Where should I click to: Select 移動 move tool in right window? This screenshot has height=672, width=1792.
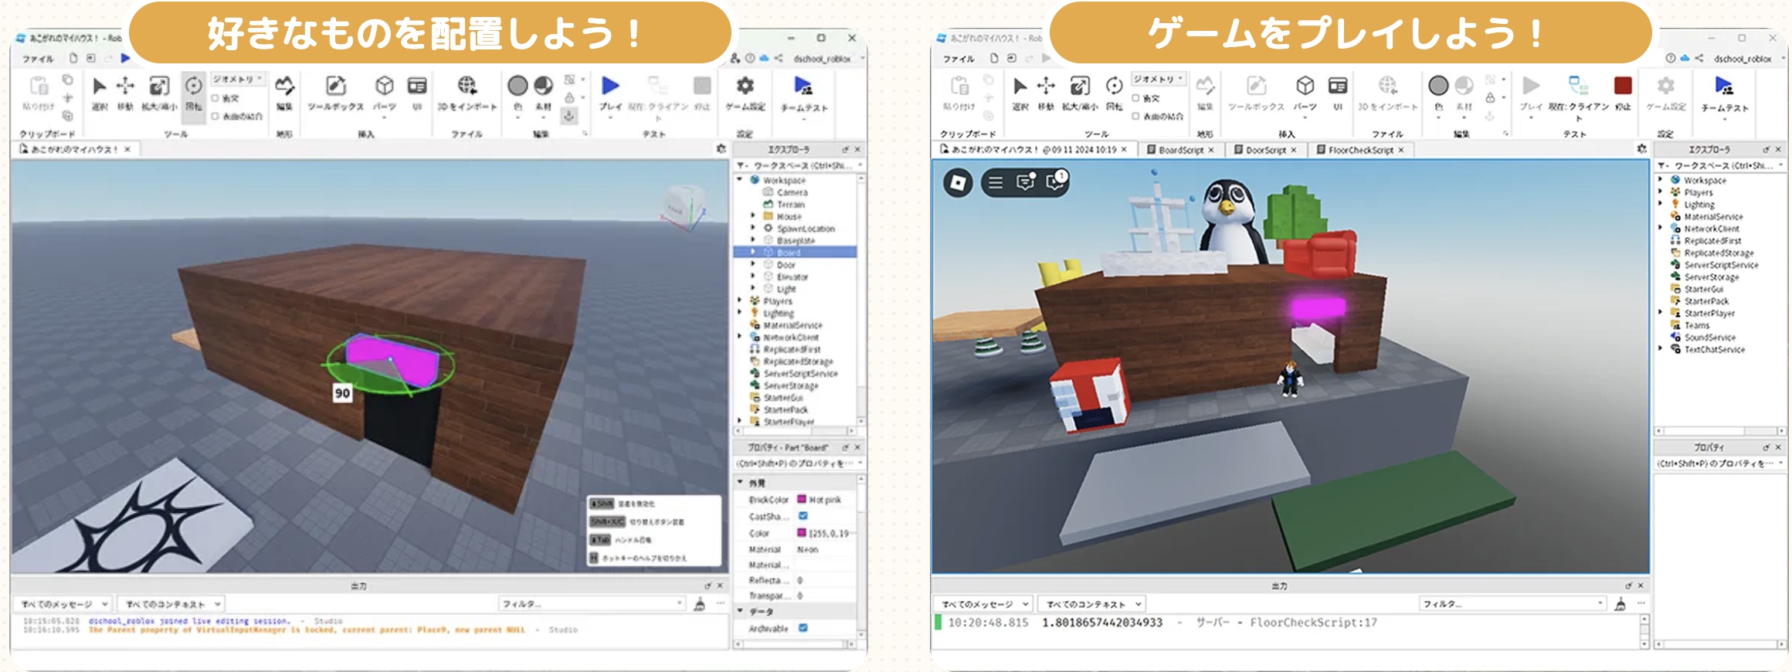tap(1046, 93)
